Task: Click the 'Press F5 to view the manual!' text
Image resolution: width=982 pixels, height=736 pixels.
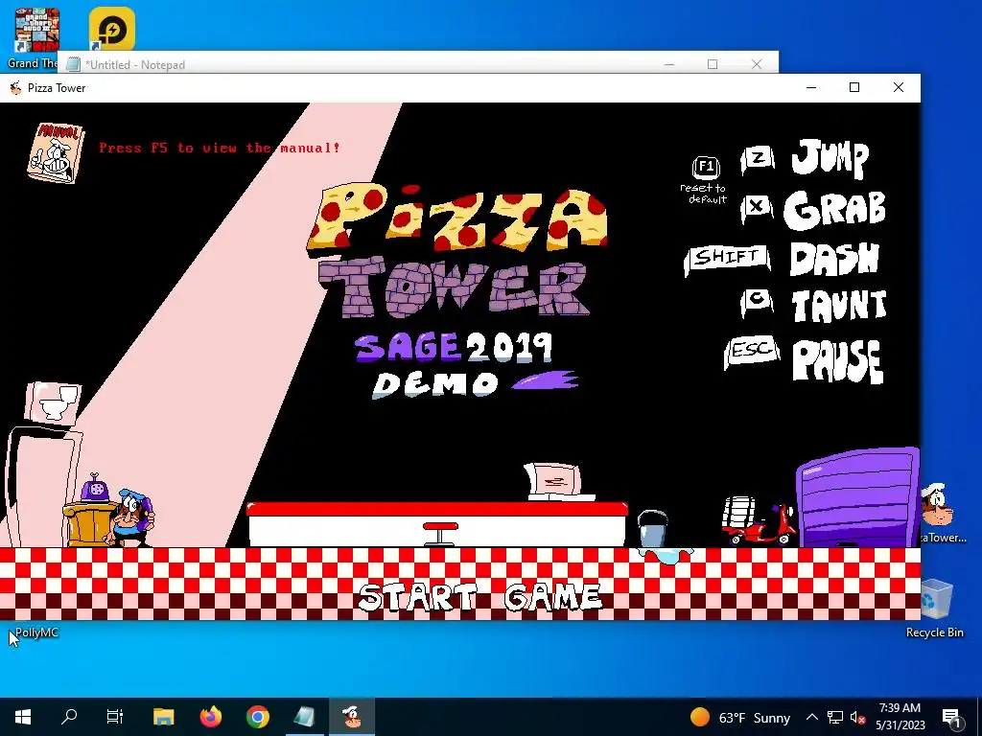Action: tap(220, 149)
